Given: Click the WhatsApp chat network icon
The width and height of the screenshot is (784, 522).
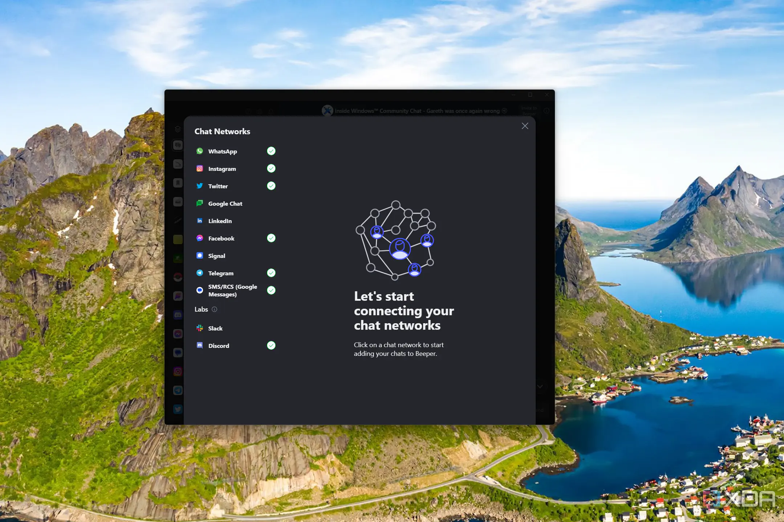Looking at the screenshot, I should tap(199, 151).
